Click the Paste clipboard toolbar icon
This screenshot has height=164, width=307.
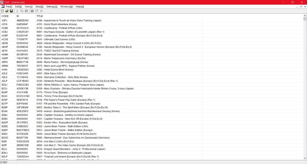(26, 11)
